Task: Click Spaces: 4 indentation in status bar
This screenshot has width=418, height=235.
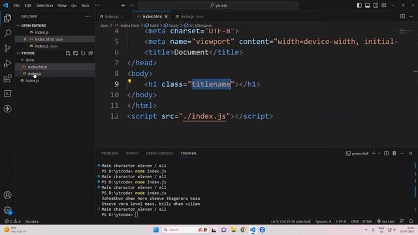Action: [323, 222]
